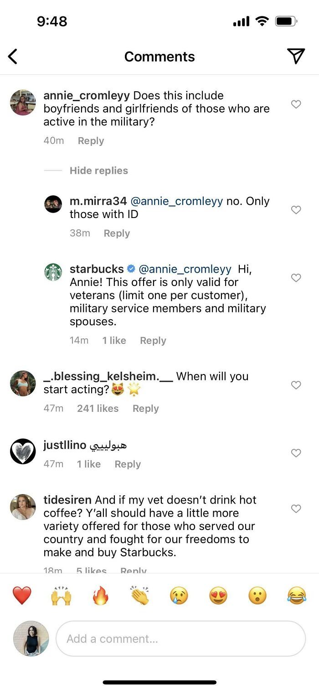Tap Starbucks' verified badge checkmark

click(x=131, y=269)
